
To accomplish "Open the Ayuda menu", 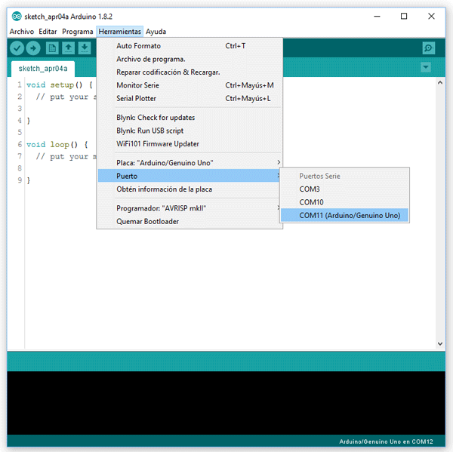I will pyautogui.click(x=156, y=32).
